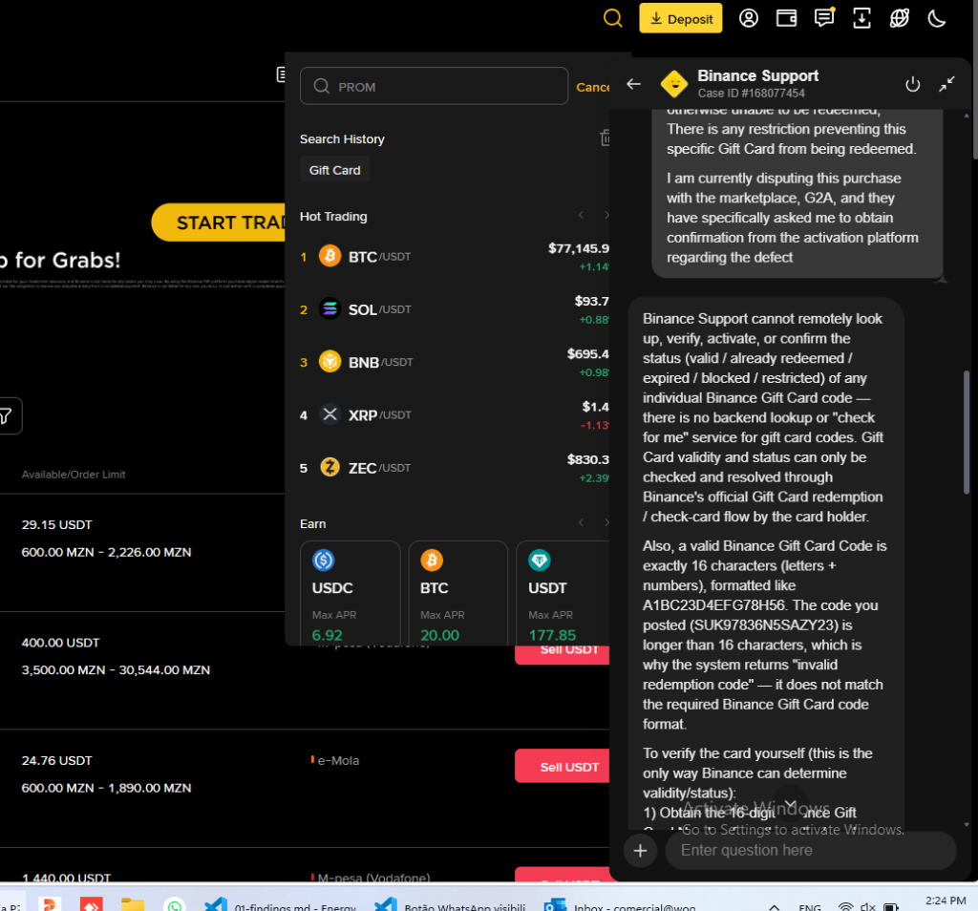
Task: Open the USDT Earn card
Action: [x=563, y=593]
